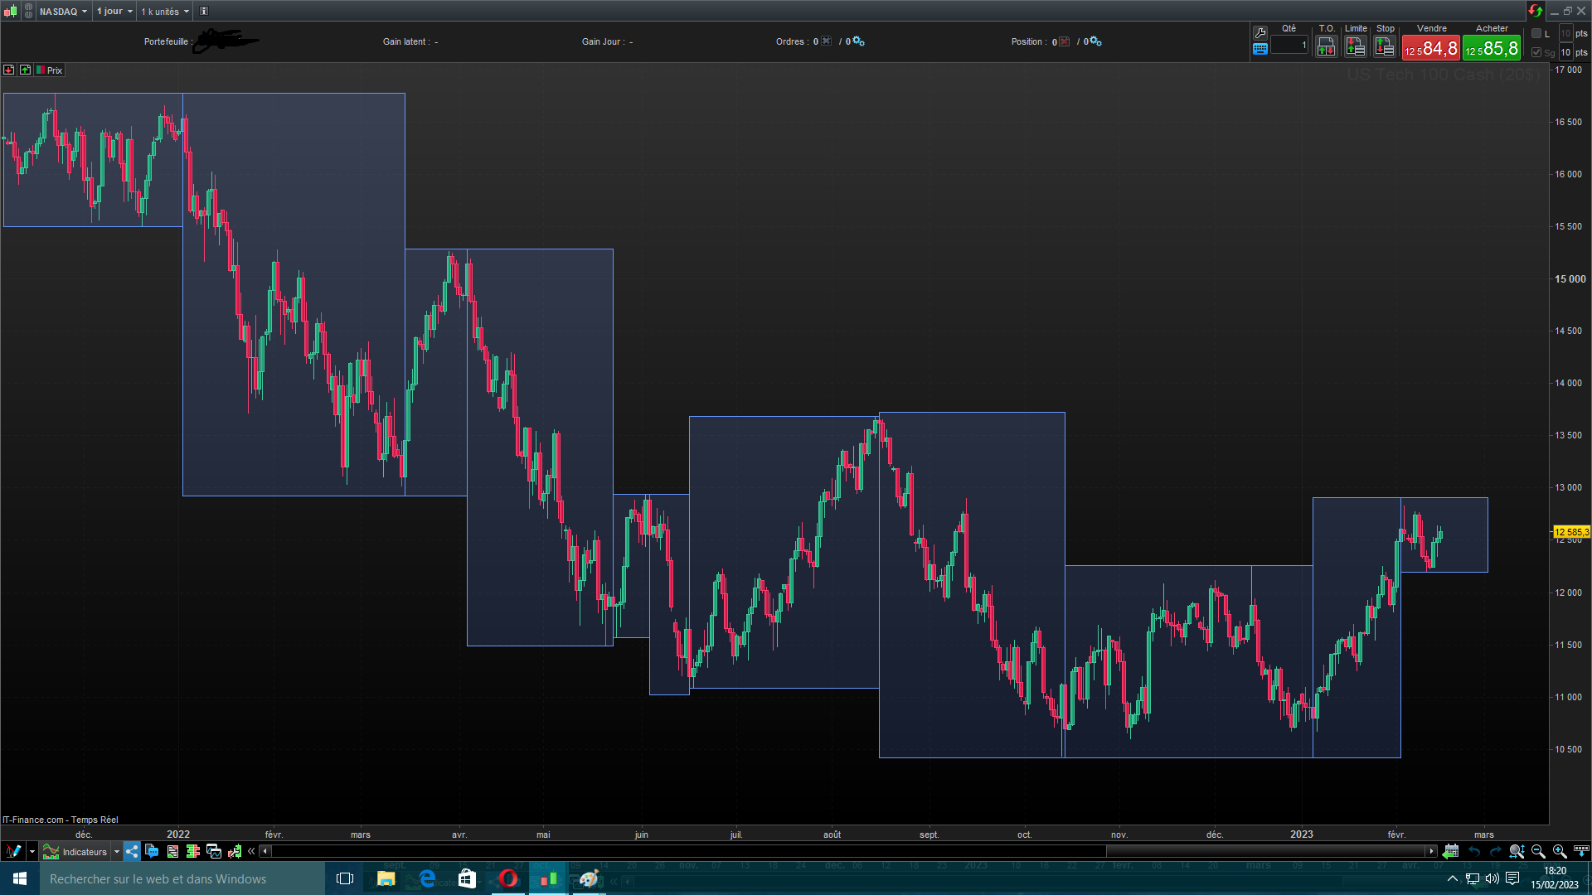Expand the 1 jour timeframe dropdown
The height and width of the screenshot is (895, 1592).
(114, 12)
